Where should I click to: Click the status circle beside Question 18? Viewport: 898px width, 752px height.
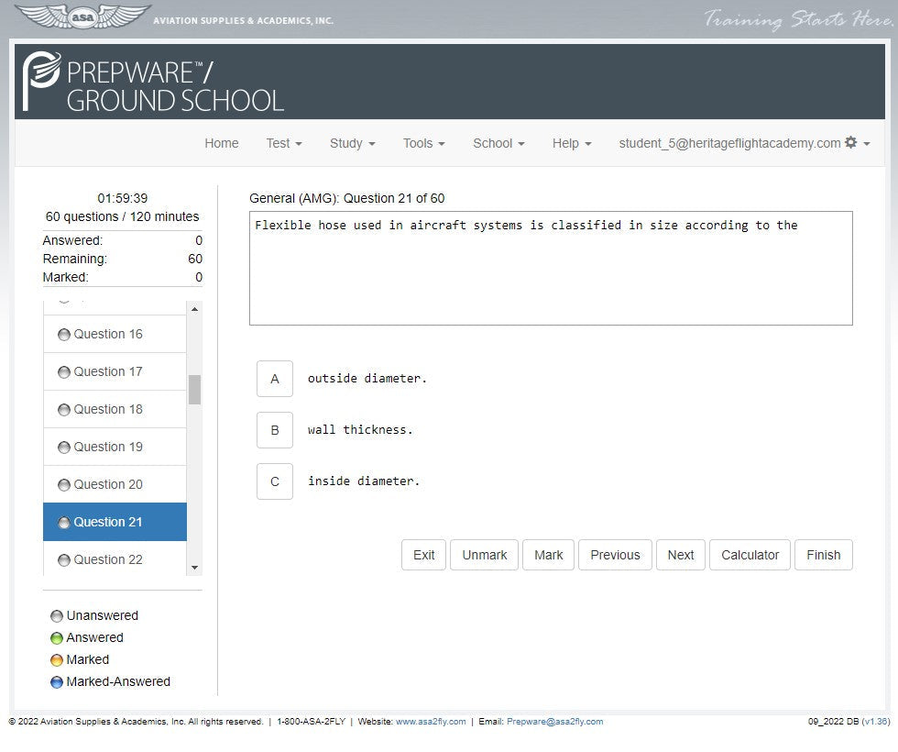[64, 410]
